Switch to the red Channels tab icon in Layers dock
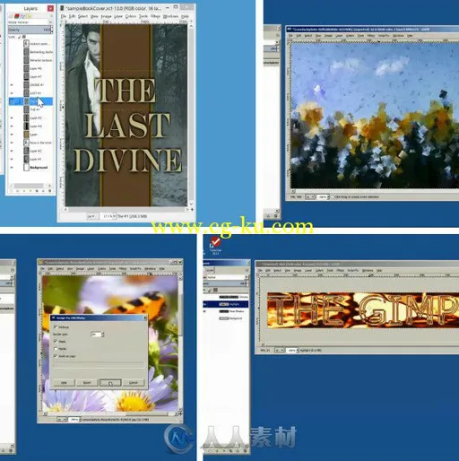Screen dimensions: 459x461 (x=17, y=16)
